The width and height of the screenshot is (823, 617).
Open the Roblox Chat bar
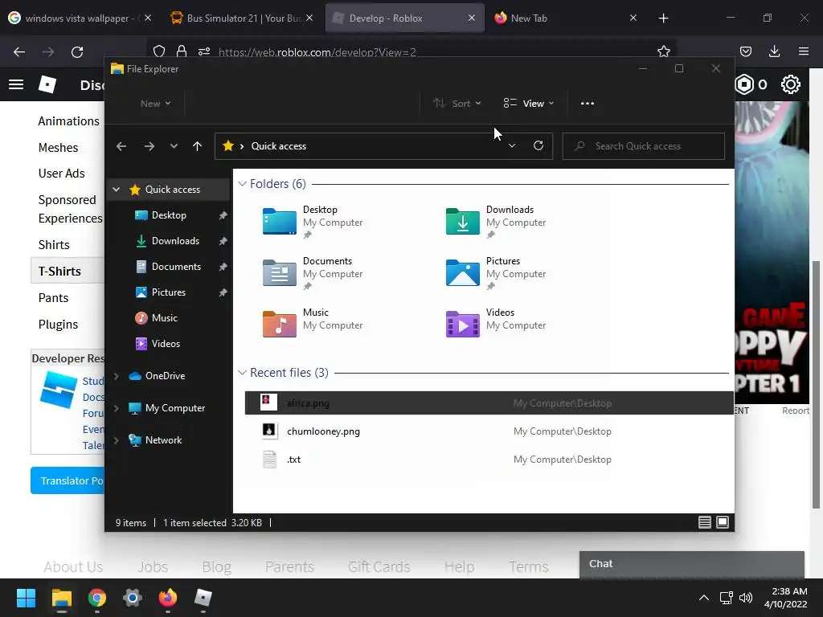click(x=692, y=564)
